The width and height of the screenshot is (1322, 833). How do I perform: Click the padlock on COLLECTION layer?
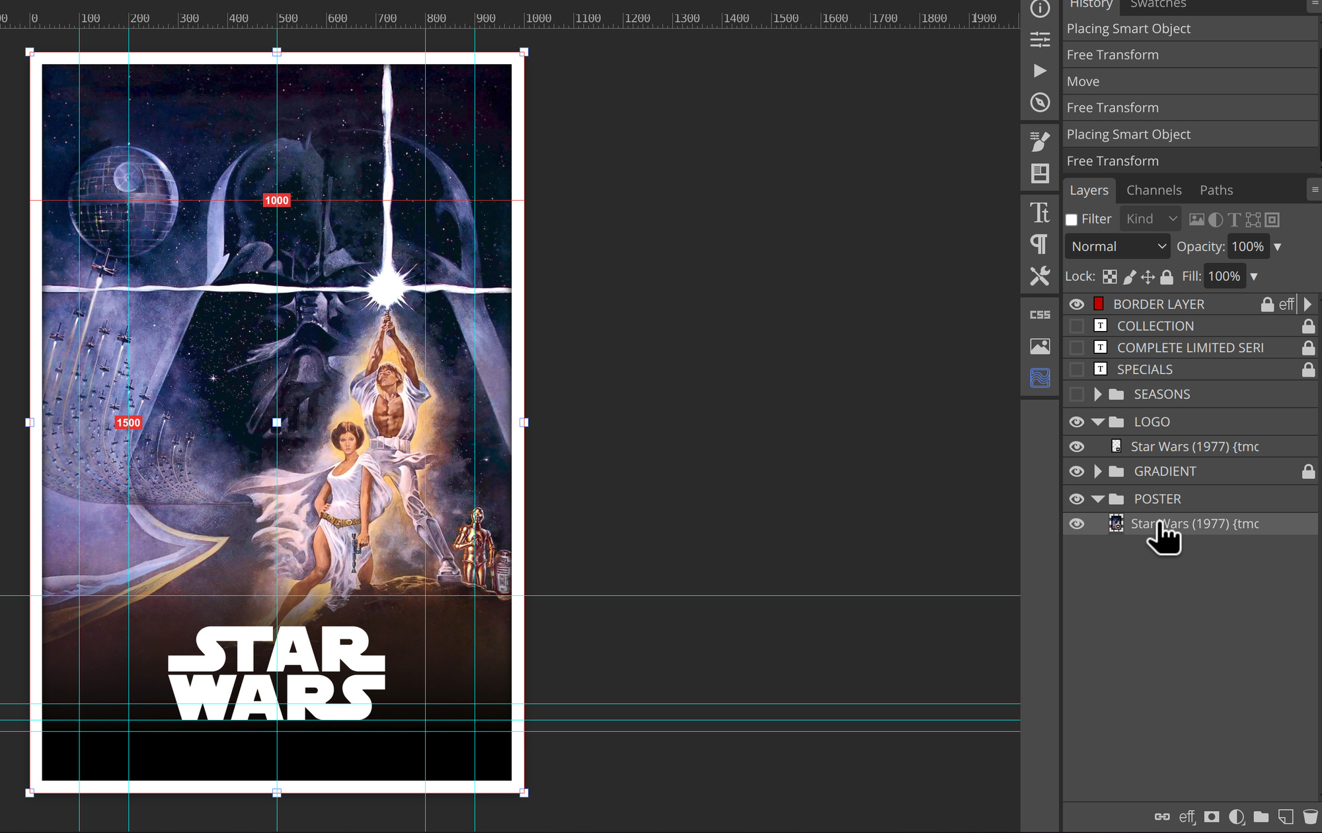pyautogui.click(x=1308, y=326)
